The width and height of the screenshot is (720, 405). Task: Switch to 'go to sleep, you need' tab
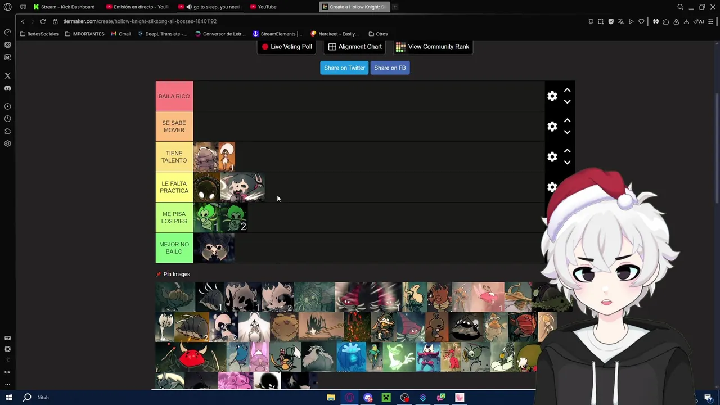pyautogui.click(x=210, y=7)
